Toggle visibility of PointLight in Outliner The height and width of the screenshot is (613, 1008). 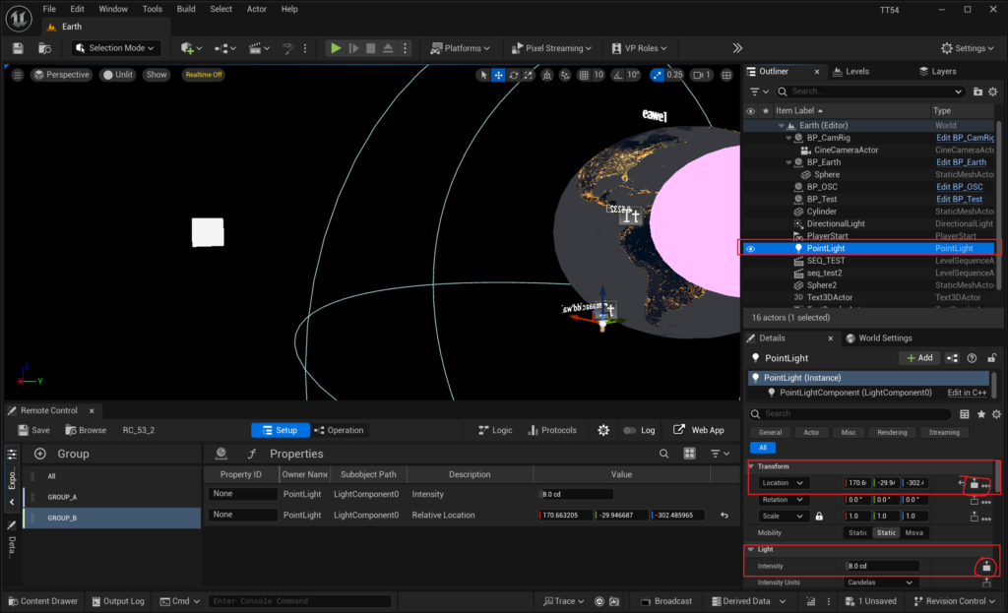(750, 249)
